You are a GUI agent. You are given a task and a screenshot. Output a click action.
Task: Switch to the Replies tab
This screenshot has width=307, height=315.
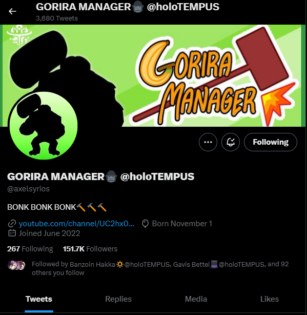pyautogui.click(x=118, y=299)
